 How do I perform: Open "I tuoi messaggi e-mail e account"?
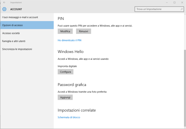[27, 17]
